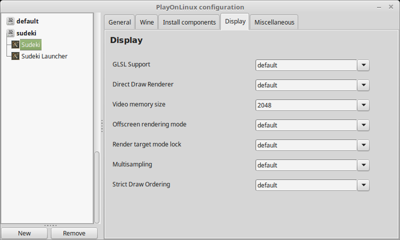Select the sudeki virtual drive

click(x=26, y=33)
